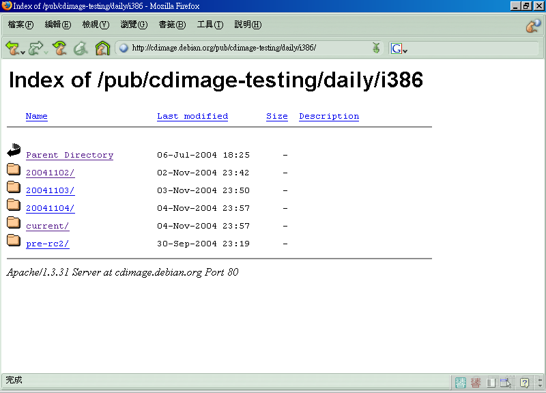Click the Go arrow in address bar

tap(376, 48)
